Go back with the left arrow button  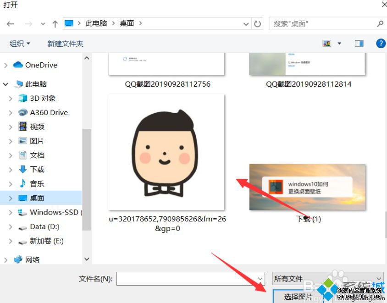pos(11,24)
